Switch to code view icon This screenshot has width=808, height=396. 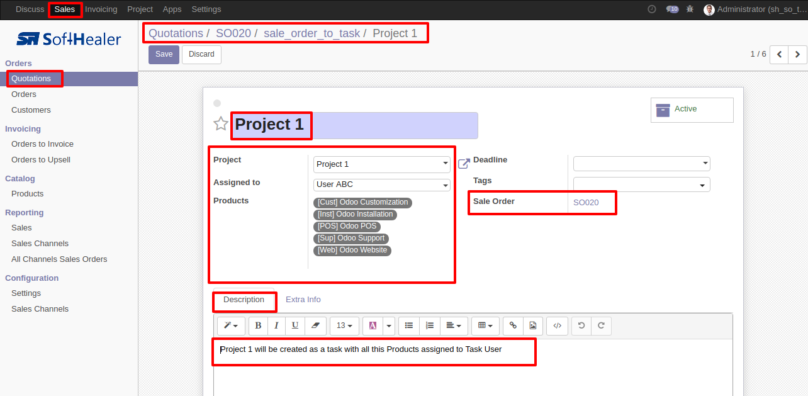[557, 325]
